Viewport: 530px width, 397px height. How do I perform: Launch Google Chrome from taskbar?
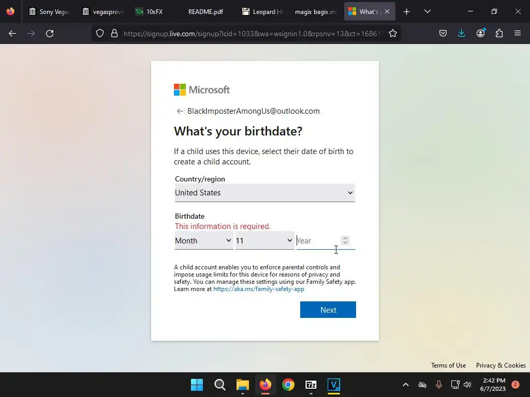tap(288, 385)
